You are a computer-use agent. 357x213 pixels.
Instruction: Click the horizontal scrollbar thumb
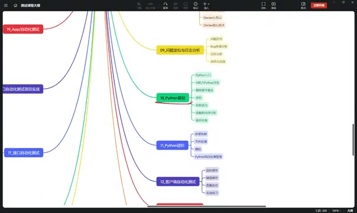click(x=207, y=206)
